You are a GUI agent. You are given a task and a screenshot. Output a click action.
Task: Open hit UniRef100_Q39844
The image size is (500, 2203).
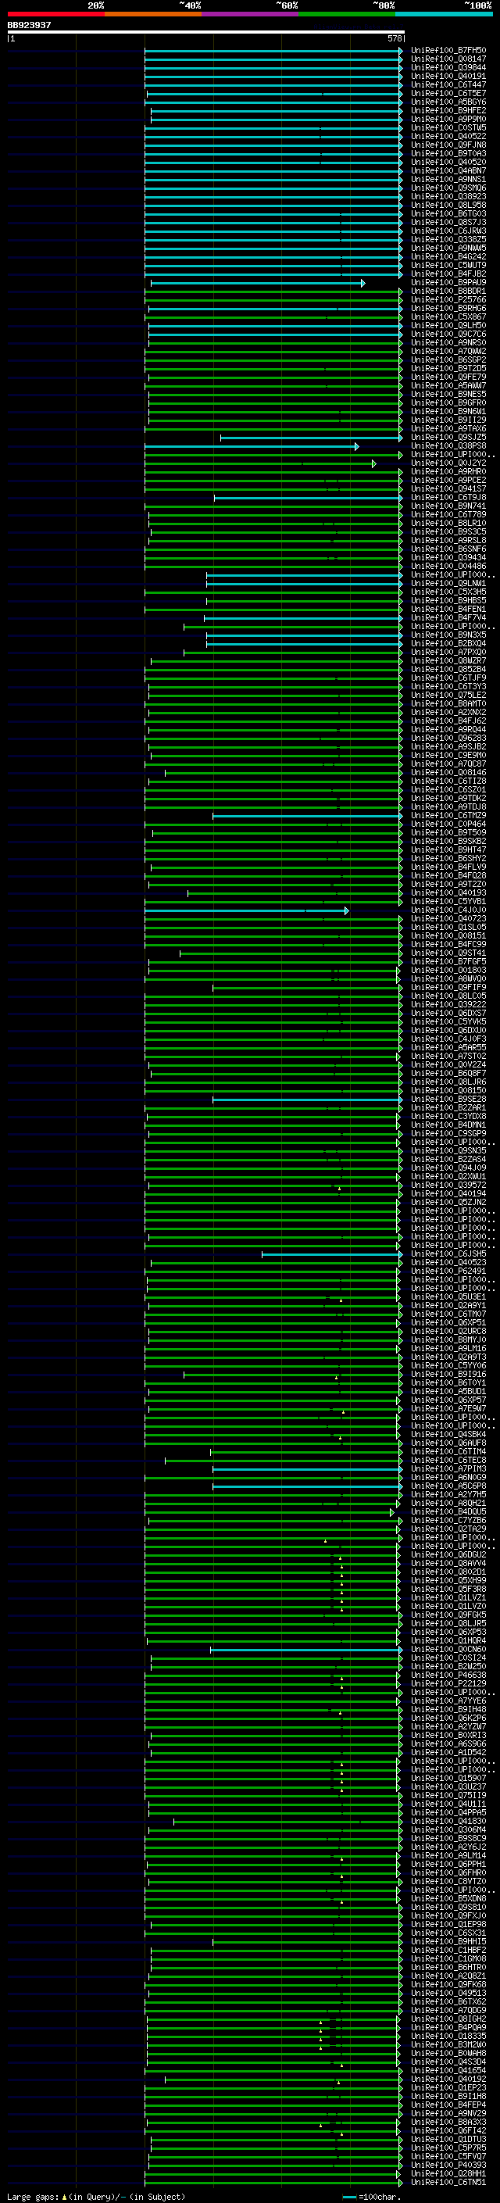point(448,69)
